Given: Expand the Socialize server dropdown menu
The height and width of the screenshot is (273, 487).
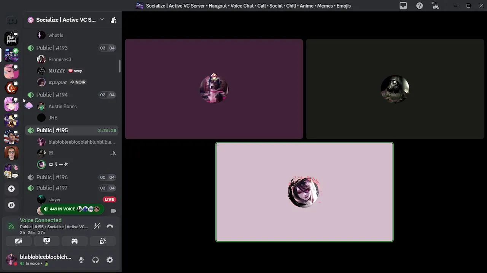Looking at the screenshot, I should (x=102, y=20).
